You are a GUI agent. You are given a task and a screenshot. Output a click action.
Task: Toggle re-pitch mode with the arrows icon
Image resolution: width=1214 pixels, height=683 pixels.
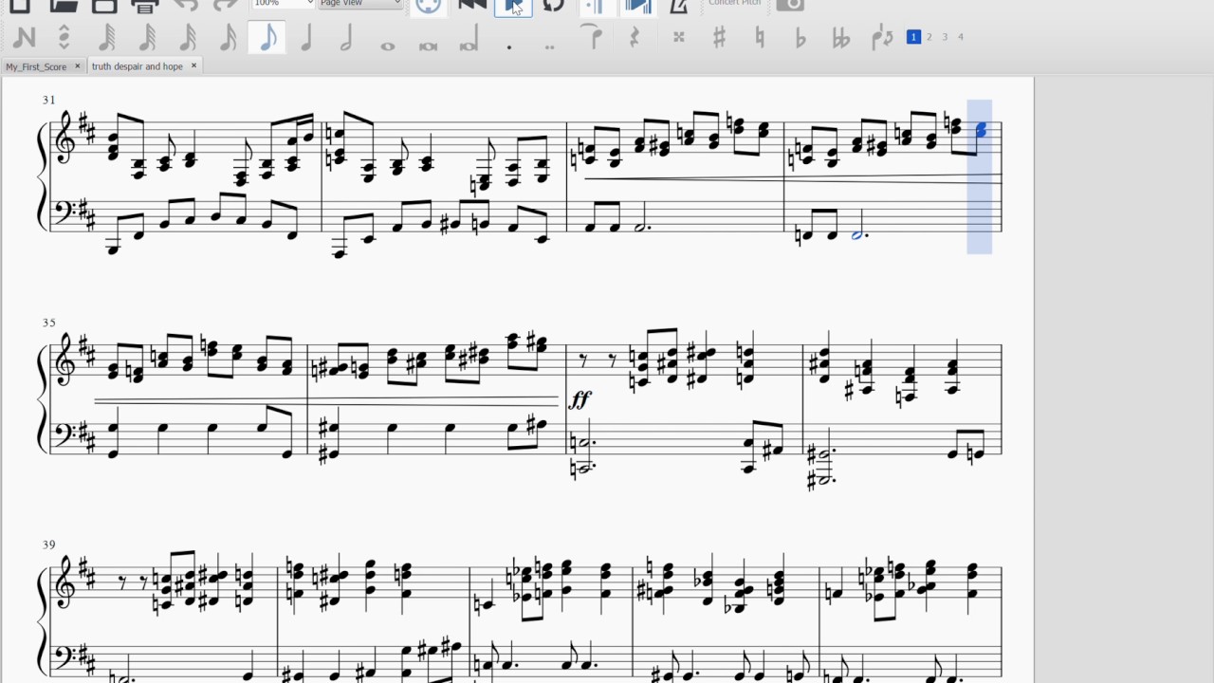[x=64, y=38]
